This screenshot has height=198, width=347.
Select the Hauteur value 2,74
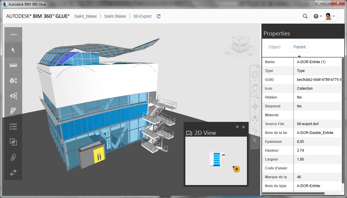point(300,150)
